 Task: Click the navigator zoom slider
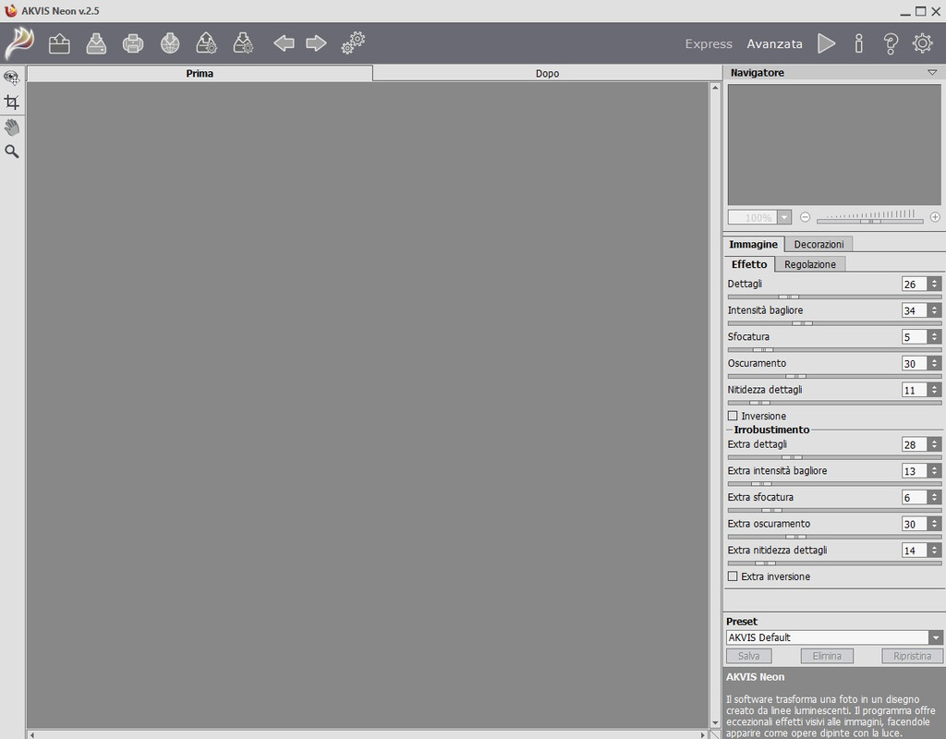[x=870, y=222]
